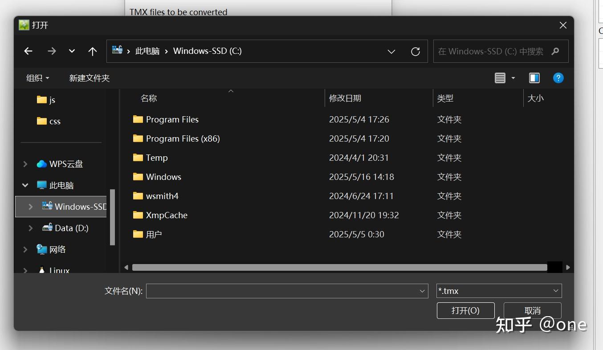Toggle the preview pane icon
This screenshot has width=603, height=350.
coord(534,77)
